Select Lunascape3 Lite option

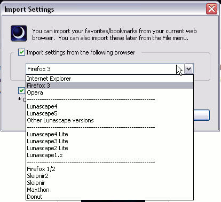click(x=109, y=141)
